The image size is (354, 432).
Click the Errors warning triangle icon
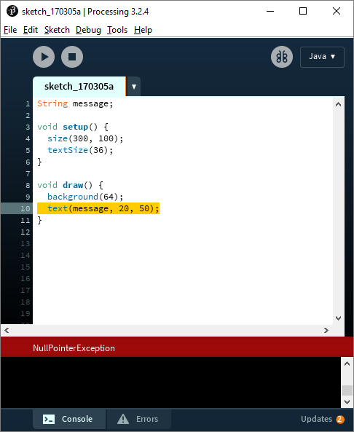[123, 419]
